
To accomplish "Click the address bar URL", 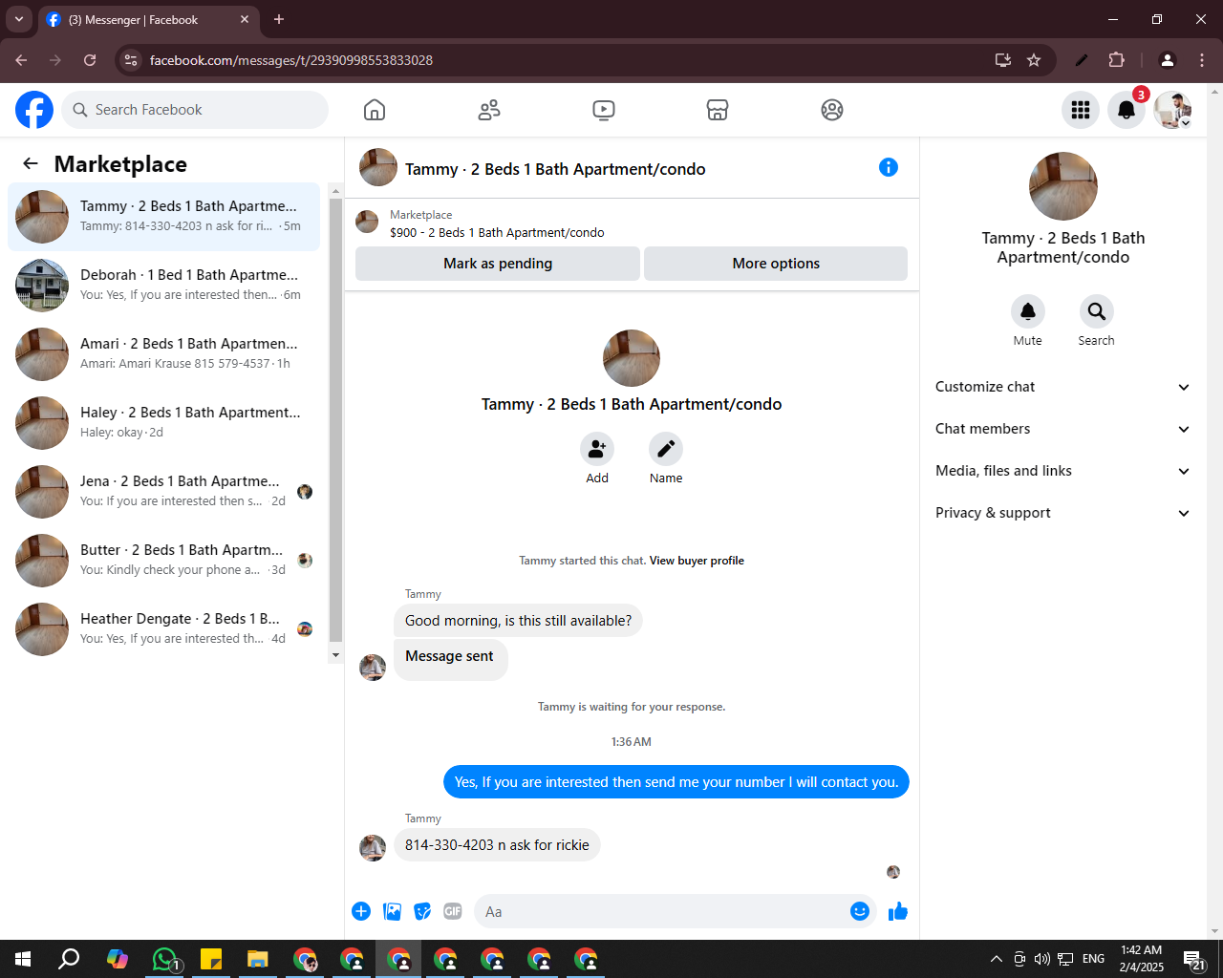I will (291, 60).
